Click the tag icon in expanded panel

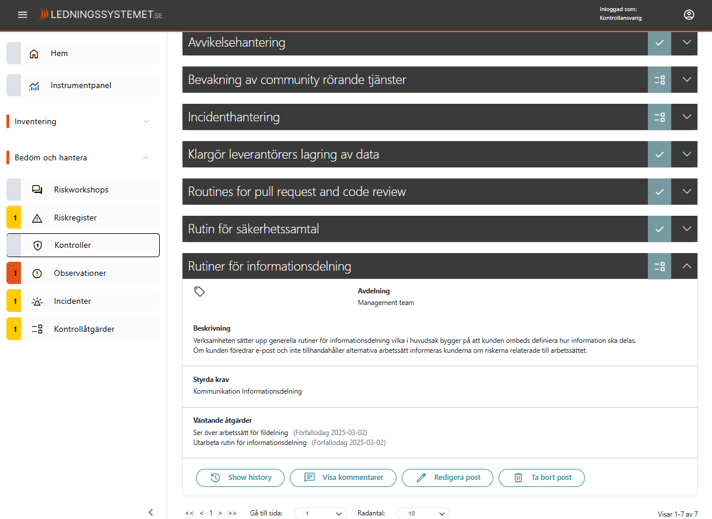coord(199,292)
